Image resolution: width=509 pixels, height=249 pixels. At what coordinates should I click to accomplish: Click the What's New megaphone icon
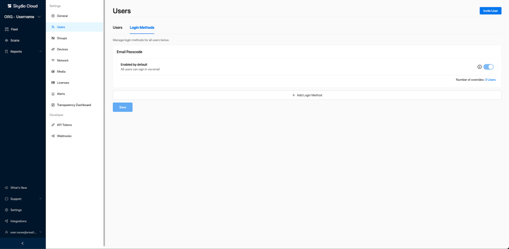[7, 188]
